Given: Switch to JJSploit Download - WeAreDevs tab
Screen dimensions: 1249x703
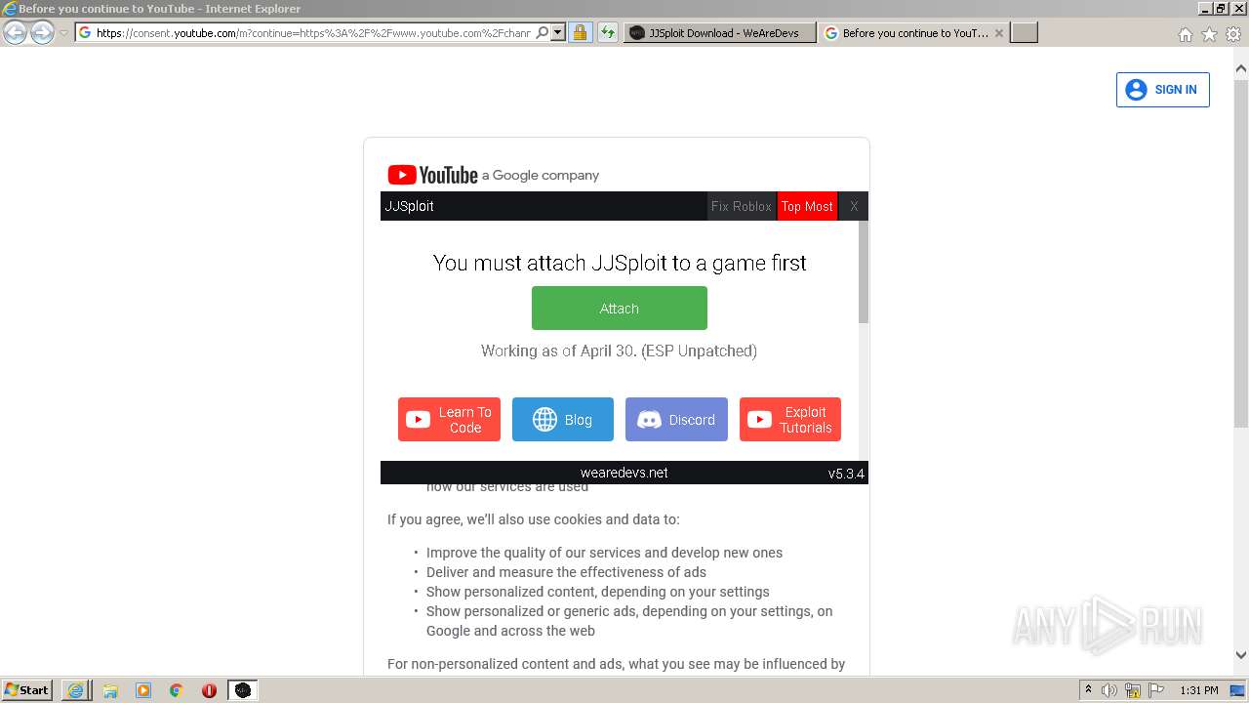Looking at the screenshot, I should (x=719, y=32).
